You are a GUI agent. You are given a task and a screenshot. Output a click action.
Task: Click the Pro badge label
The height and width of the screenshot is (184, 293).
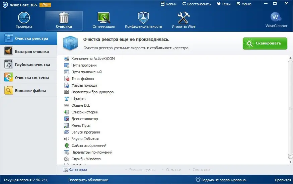(x=45, y=5)
